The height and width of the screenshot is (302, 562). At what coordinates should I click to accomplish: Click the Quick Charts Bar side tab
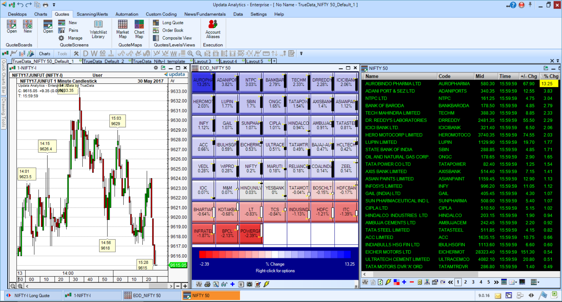(x=4, y=77)
